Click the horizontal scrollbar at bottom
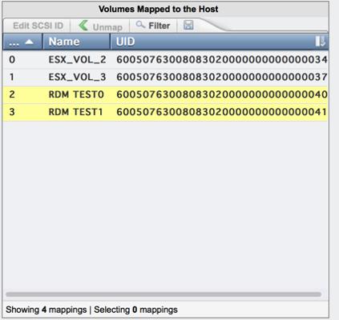 pos(163,294)
